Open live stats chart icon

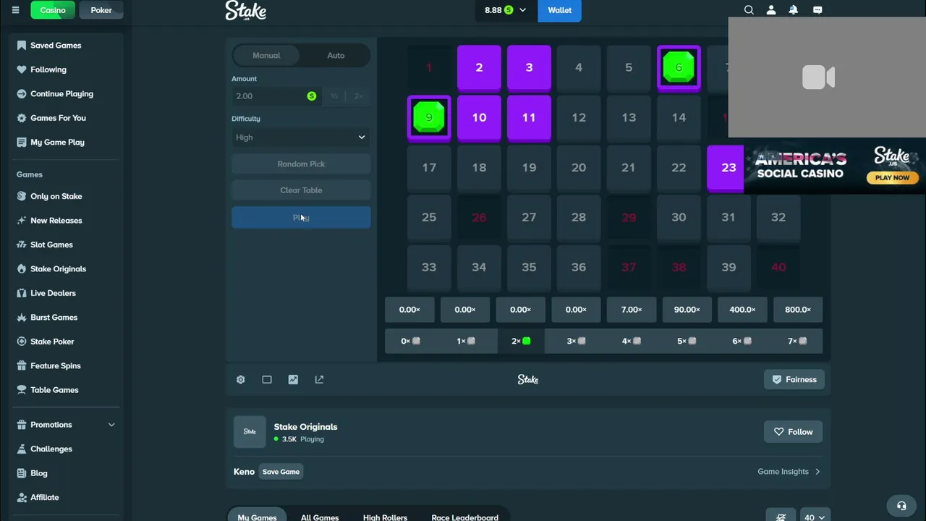pos(293,379)
